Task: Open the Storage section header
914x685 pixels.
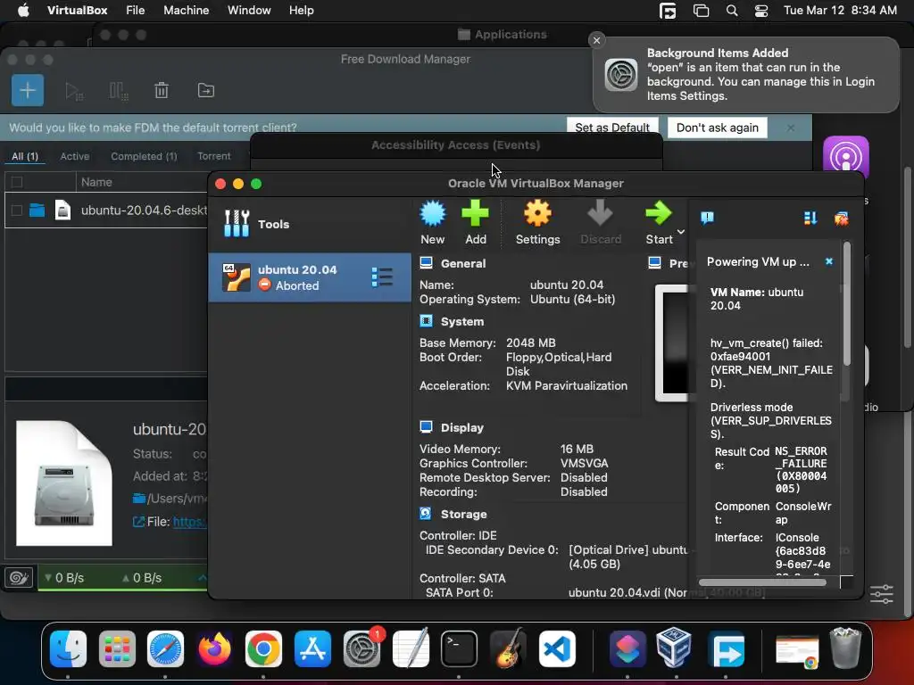Action: coord(463,515)
